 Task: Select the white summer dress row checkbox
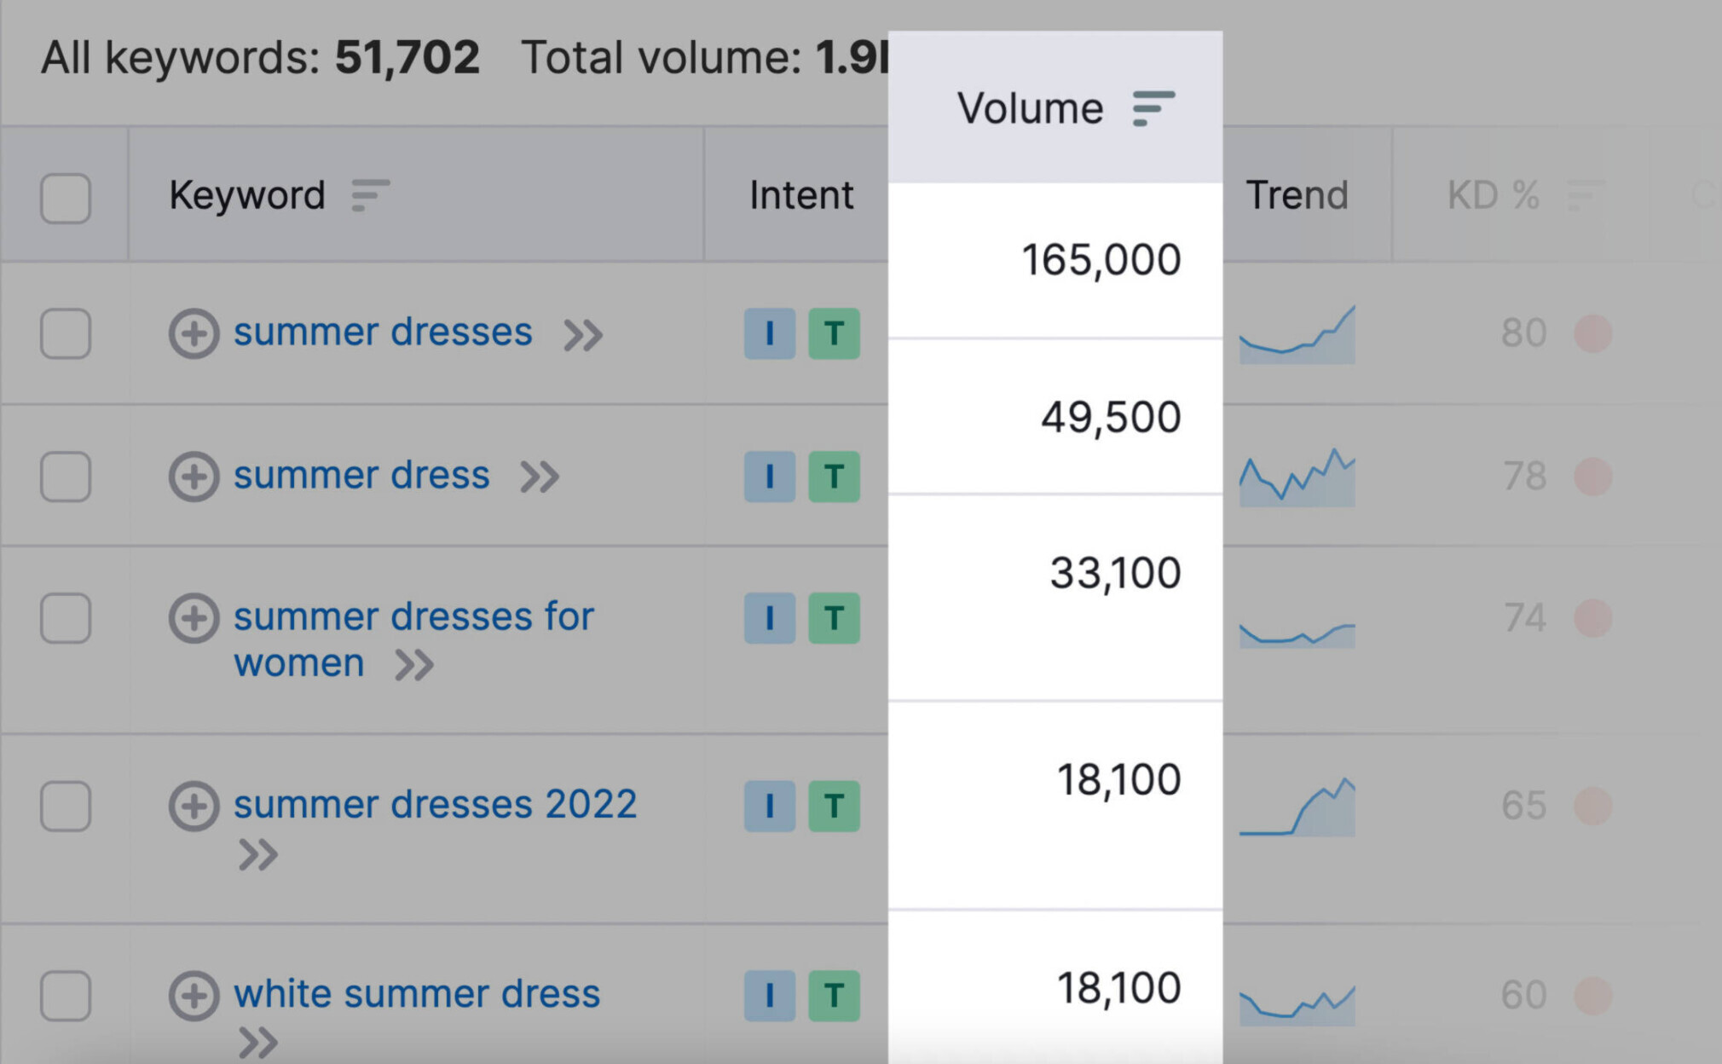pyautogui.click(x=66, y=995)
